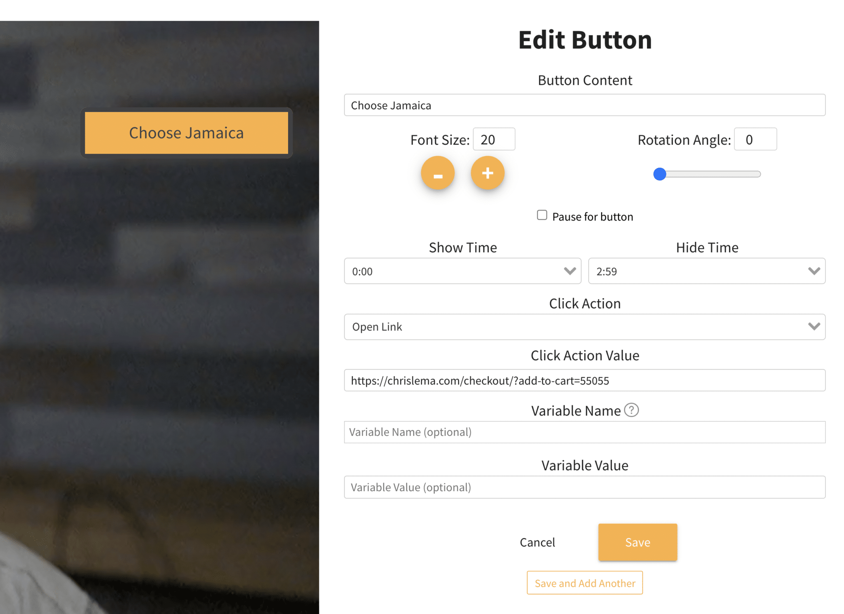
Task: Click the Font Size value box showing 20
Action: tap(494, 139)
